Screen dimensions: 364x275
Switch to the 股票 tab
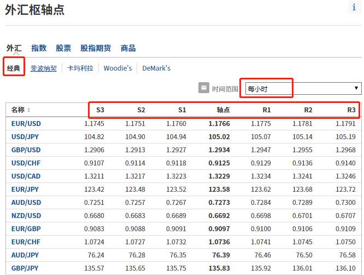coord(63,48)
